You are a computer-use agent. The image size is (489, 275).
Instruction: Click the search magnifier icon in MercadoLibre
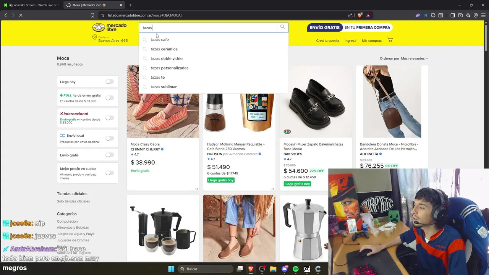pyautogui.click(x=282, y=27)
